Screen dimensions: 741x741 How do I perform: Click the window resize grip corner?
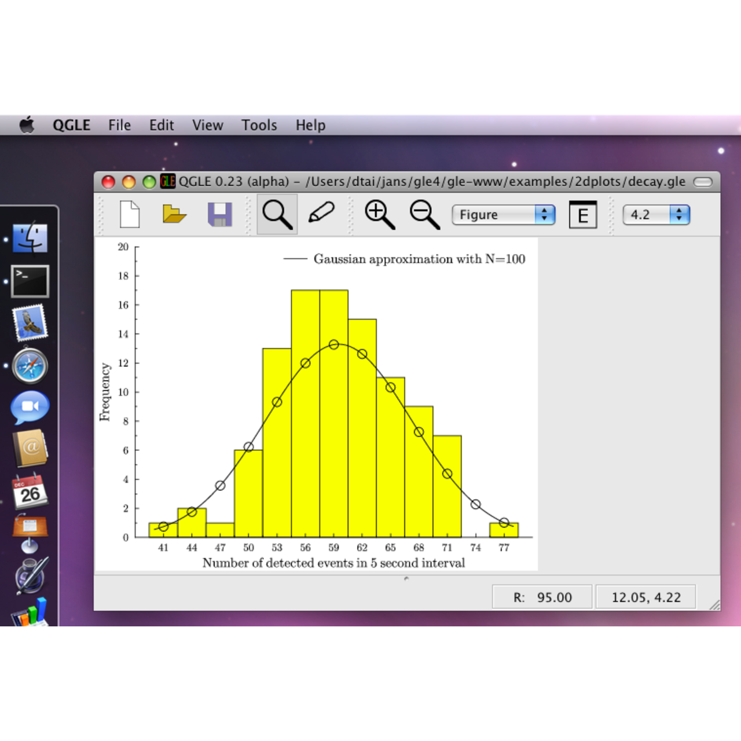(715, 605)
